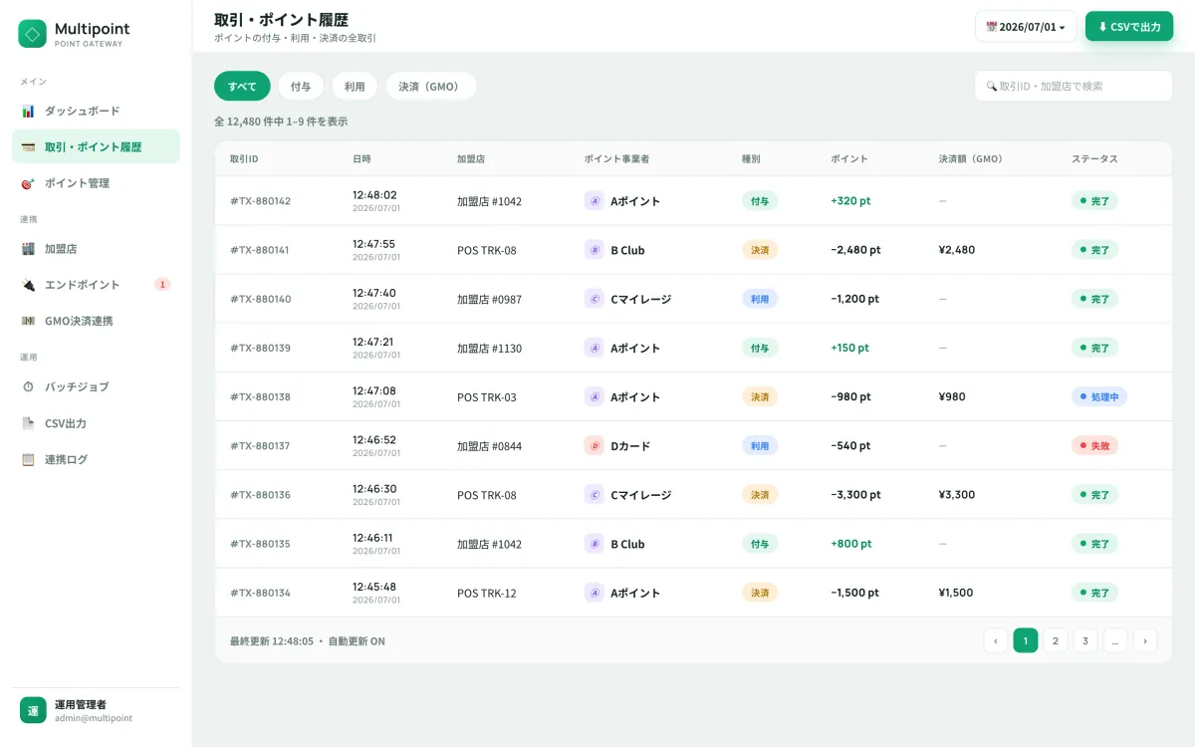
Task: Go to the next page arrow
Action: [x=1145, y=640]
